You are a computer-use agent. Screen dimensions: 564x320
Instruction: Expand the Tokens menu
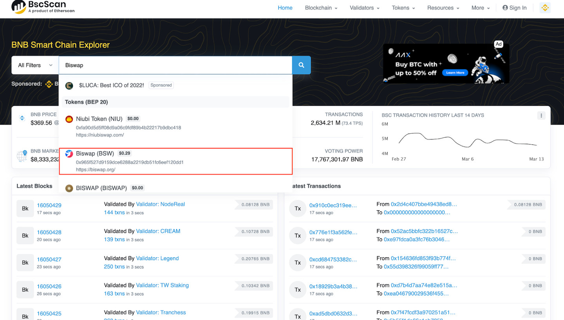click(x=403, y=8)
